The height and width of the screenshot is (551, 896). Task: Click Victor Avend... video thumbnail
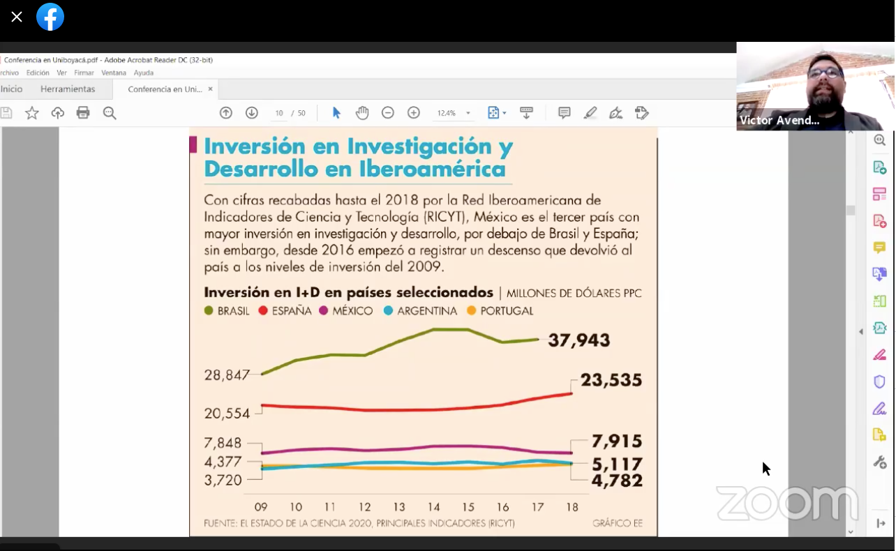[x=815, y=86]
